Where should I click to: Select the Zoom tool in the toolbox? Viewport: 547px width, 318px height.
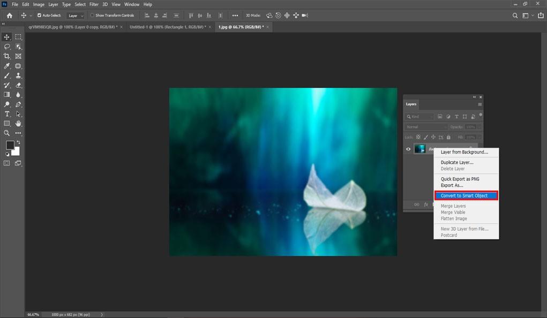(x=6, y=133)
